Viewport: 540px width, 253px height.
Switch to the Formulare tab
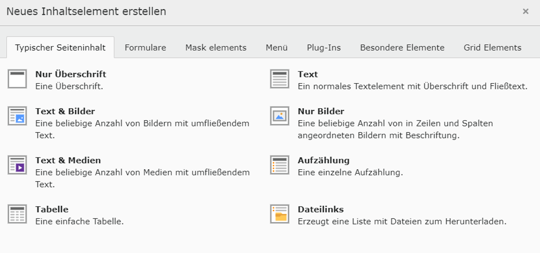pos(145,48)
